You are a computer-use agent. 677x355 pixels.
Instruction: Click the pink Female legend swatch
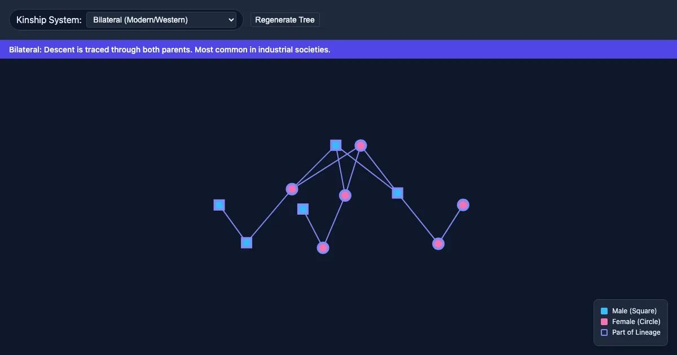(604, 322)
